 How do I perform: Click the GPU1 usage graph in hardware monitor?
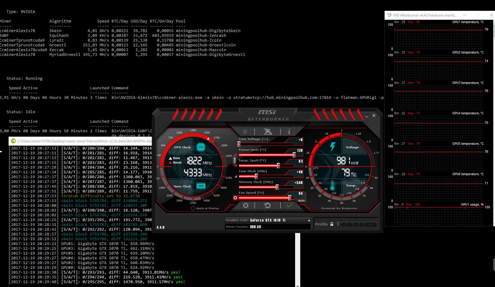439,217
